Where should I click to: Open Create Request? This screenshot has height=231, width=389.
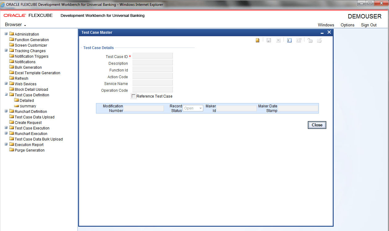click(x=28, y=123)
